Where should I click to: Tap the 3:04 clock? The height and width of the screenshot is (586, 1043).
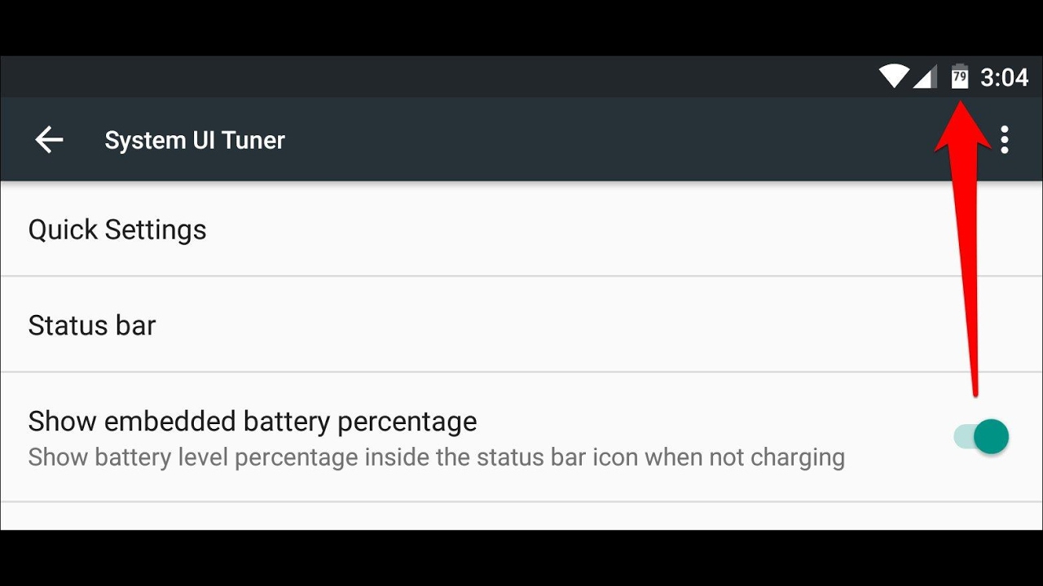tap(1004, 77)
